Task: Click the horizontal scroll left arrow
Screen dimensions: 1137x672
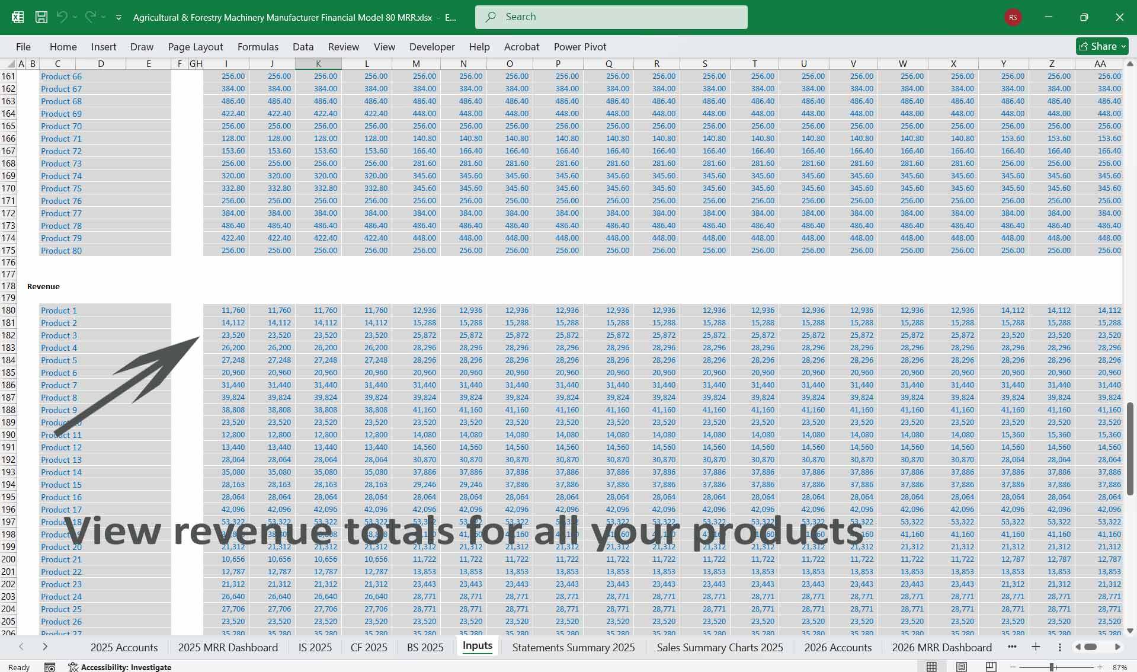Action: click(1077, 647)
